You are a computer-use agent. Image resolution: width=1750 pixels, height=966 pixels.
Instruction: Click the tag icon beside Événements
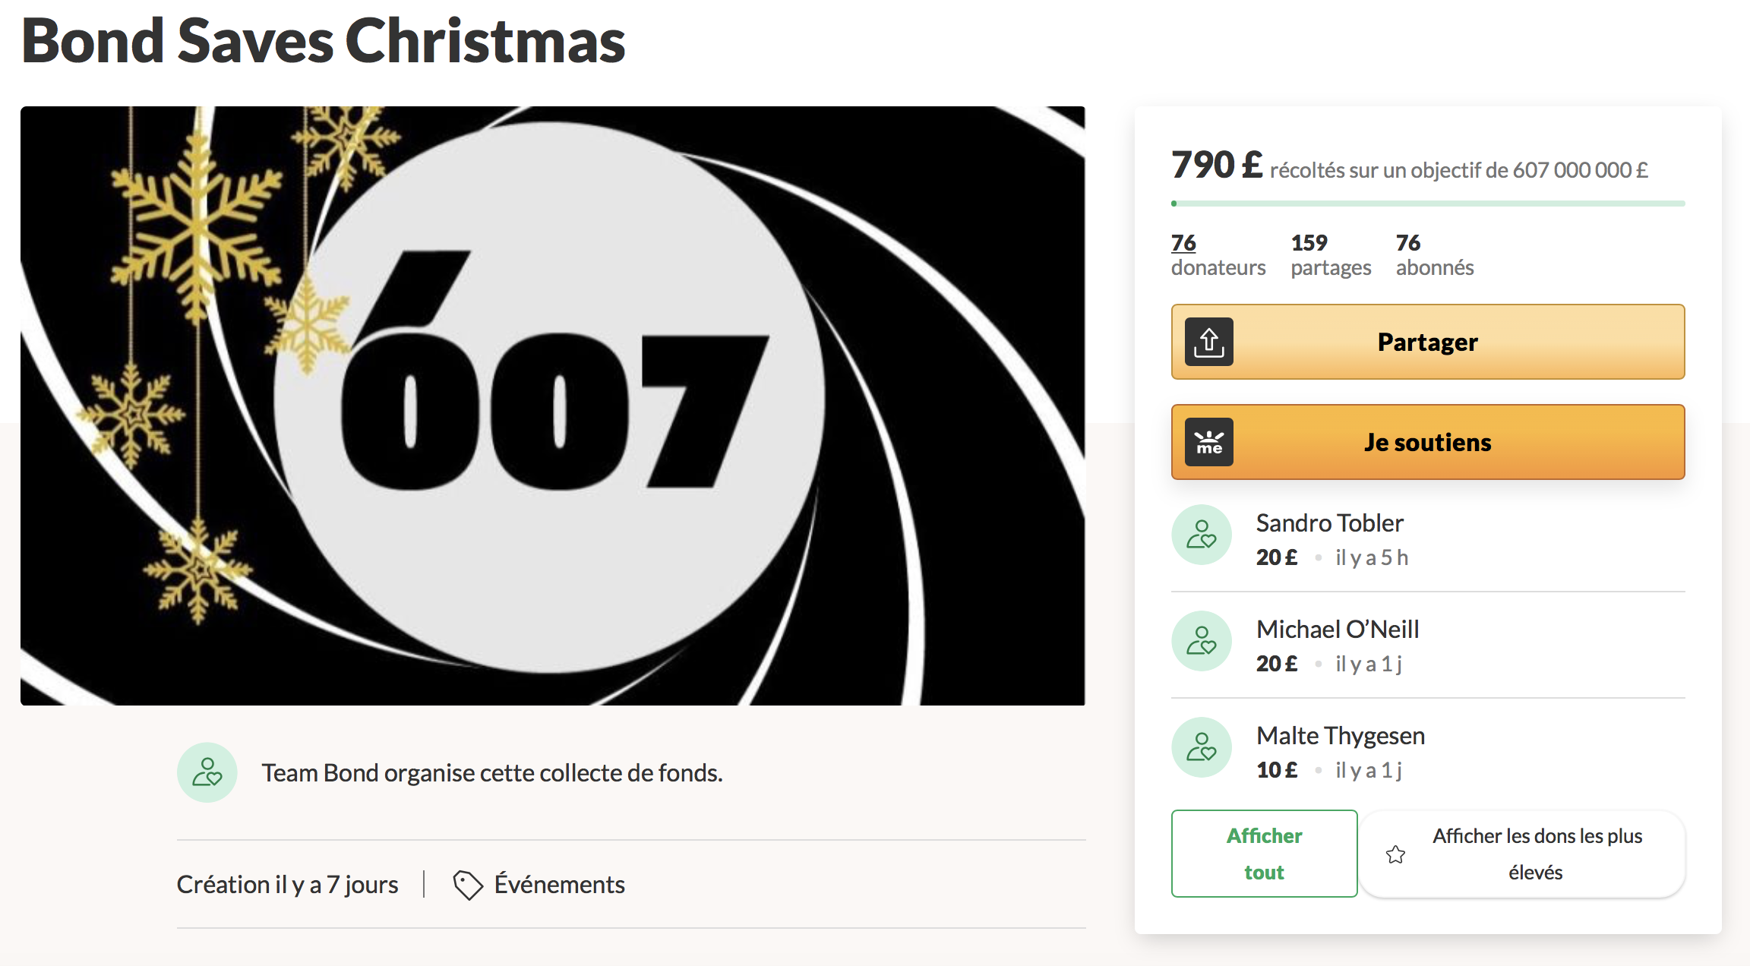pyautogui.click(x=468, y=885)
